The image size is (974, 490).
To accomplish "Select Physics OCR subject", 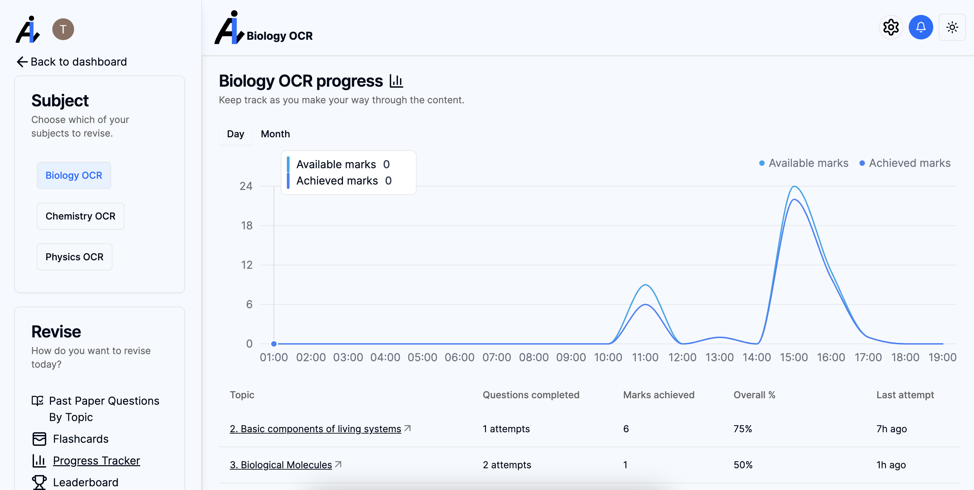I will [74, 257].
